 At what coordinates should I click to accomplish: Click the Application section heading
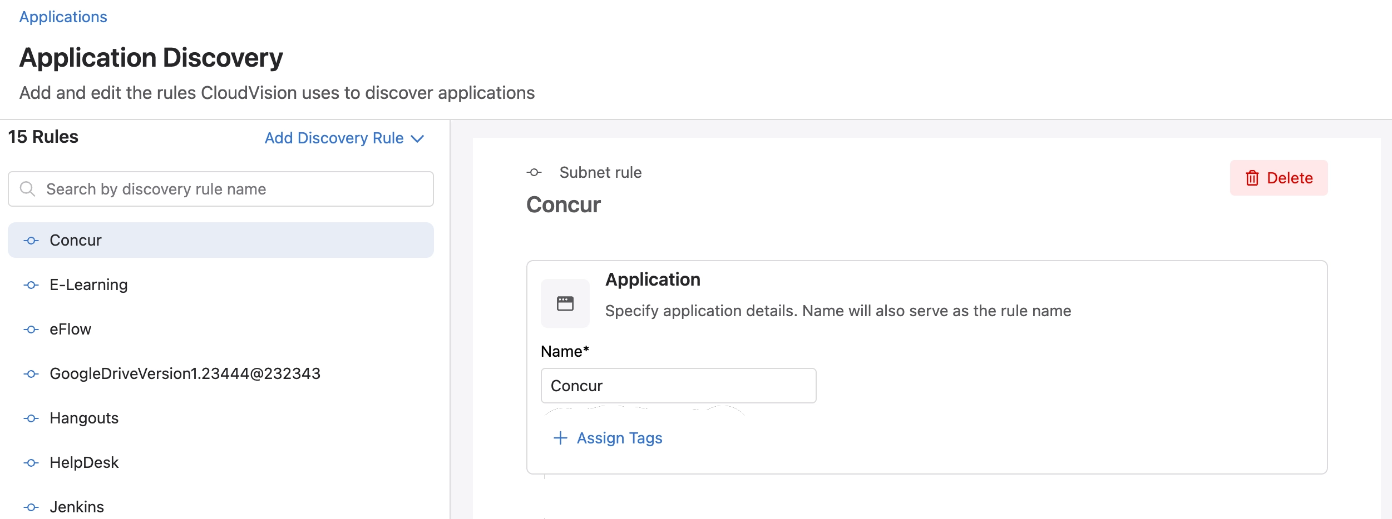point(653,279)
